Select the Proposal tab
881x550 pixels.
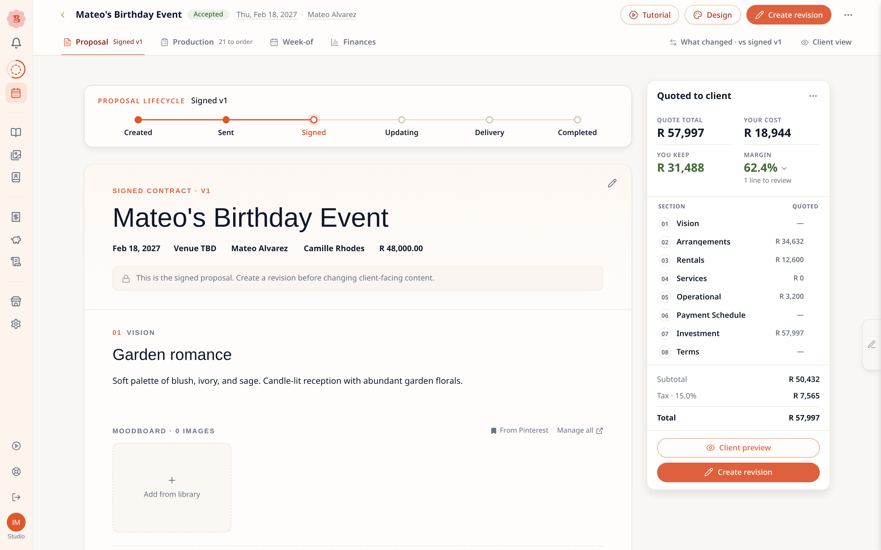[x=103, y=42]
